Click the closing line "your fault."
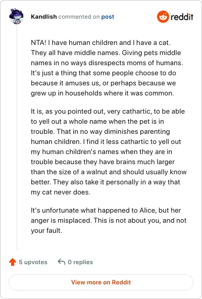The width and height of the screenshot is (202, 299). click(x=46, y=230)
